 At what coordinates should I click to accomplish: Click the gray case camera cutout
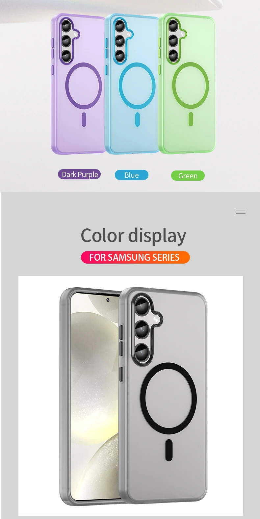(x=147, y=329)
